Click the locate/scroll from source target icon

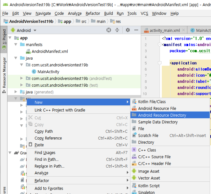109,30
